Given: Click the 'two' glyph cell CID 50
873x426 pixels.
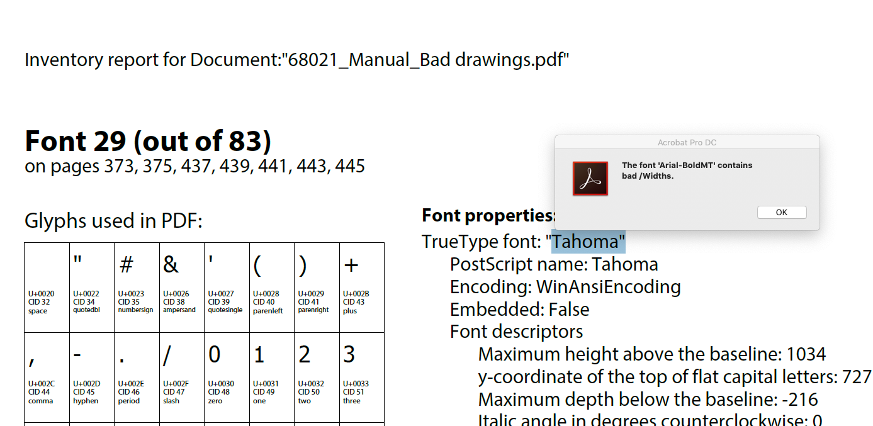Looking at the screenshot, I should click(317, 378).
